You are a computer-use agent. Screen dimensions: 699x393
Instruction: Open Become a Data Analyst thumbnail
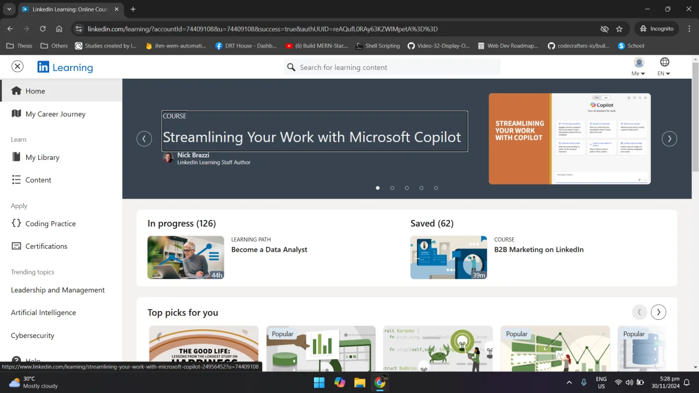[x=186, y=257]
